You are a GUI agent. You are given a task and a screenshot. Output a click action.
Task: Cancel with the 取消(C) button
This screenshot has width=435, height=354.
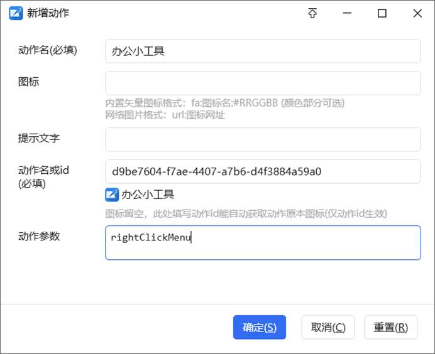(328, 327)
